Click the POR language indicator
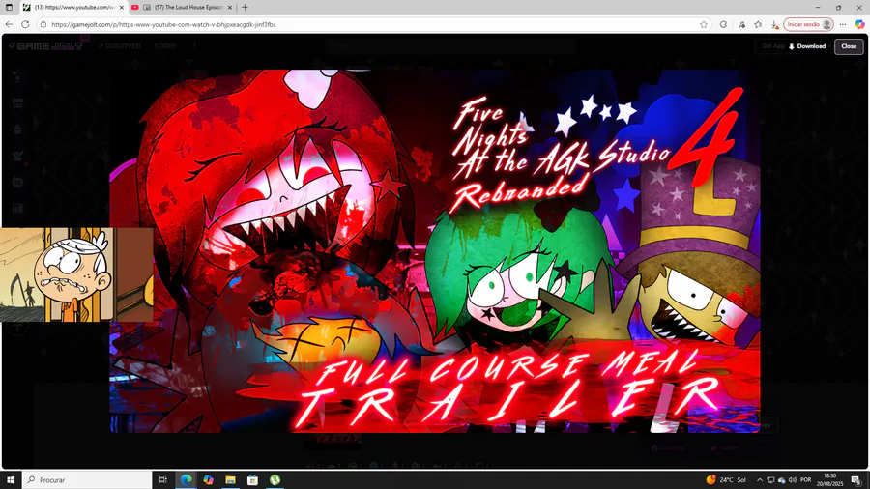 pyautogui.click(x=805, y=479)
